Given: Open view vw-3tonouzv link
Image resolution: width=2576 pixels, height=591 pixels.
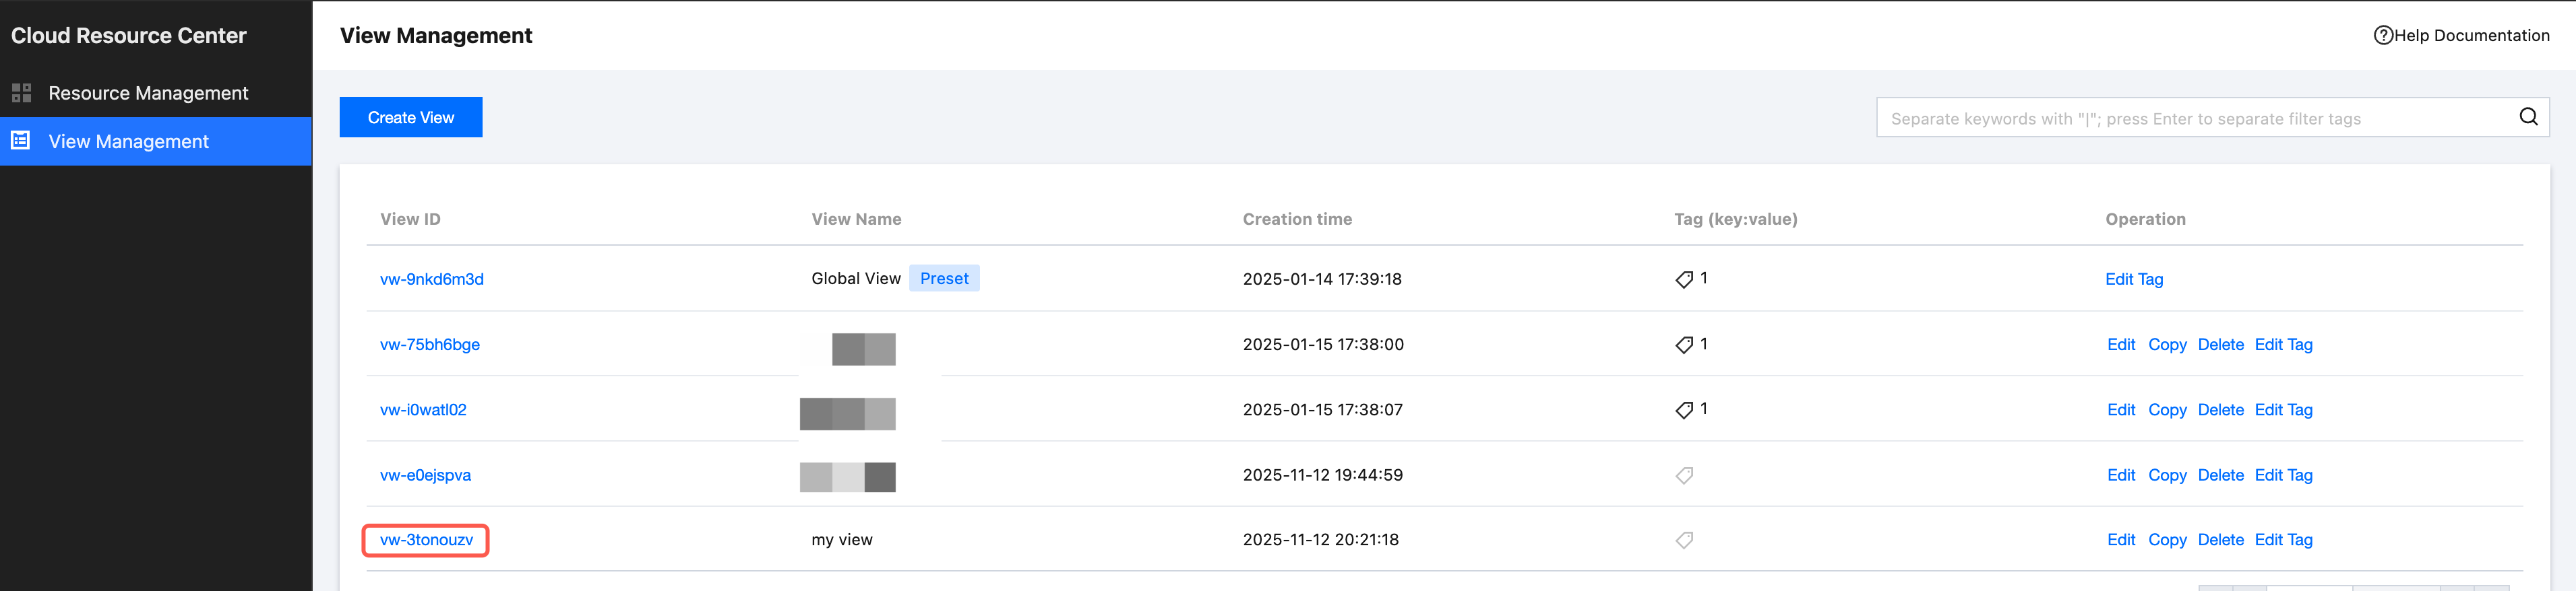Looking at the screenshot, I should (426, 540).
